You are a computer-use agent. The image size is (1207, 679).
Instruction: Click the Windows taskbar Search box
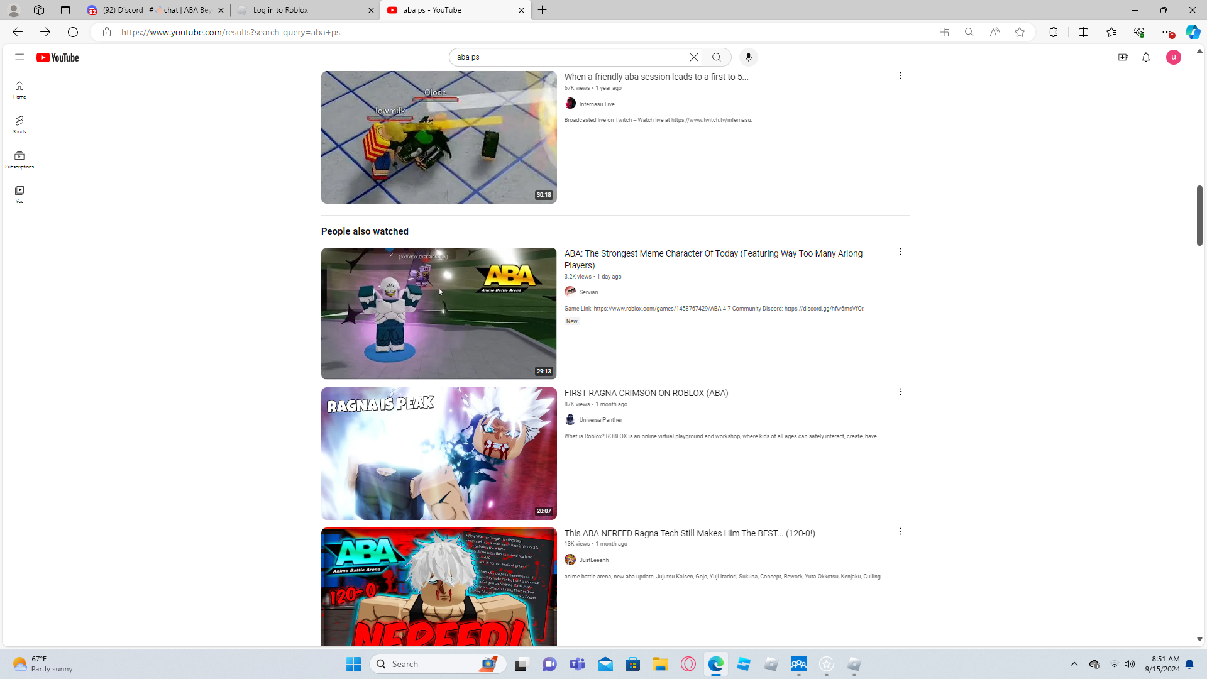(438, 664)
